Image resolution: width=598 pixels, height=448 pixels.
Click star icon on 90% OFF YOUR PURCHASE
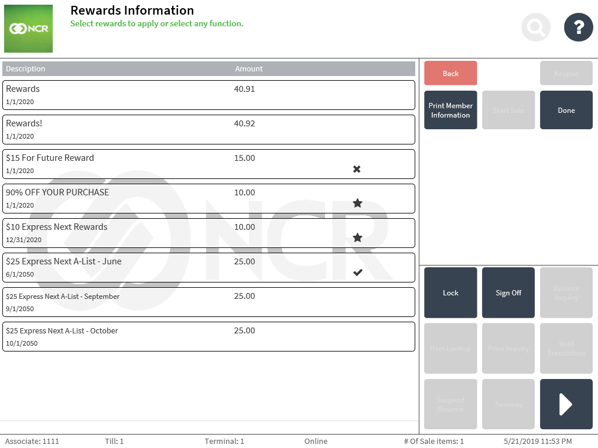[x=357, y=204]
